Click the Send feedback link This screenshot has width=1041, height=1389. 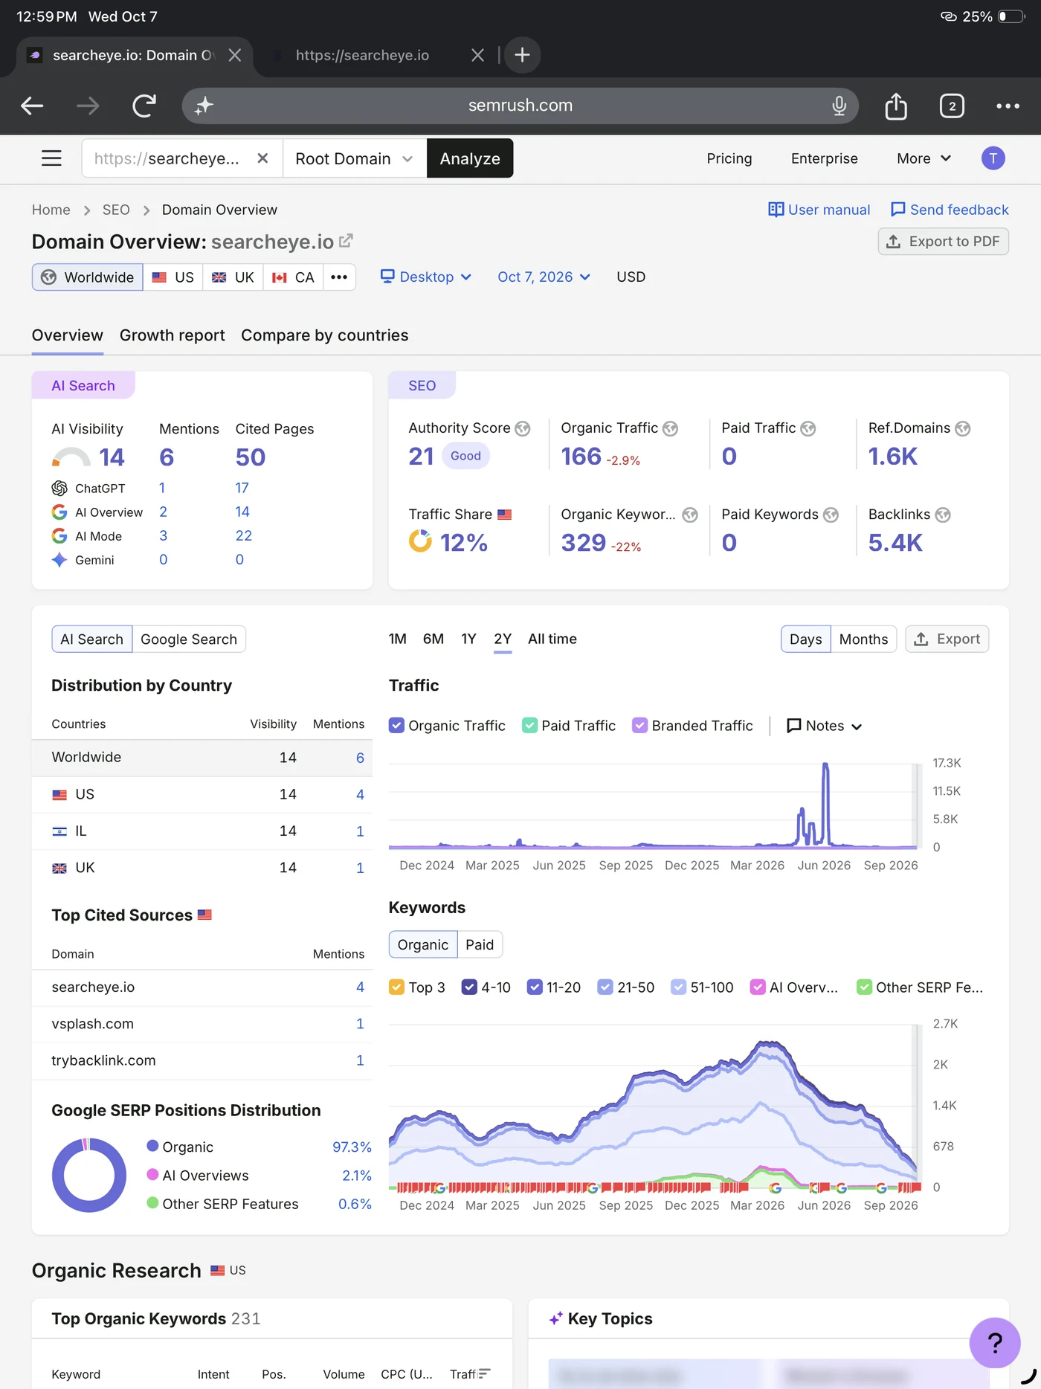click(950, 210)
